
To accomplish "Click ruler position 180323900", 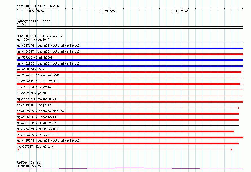I will [36, 11].
